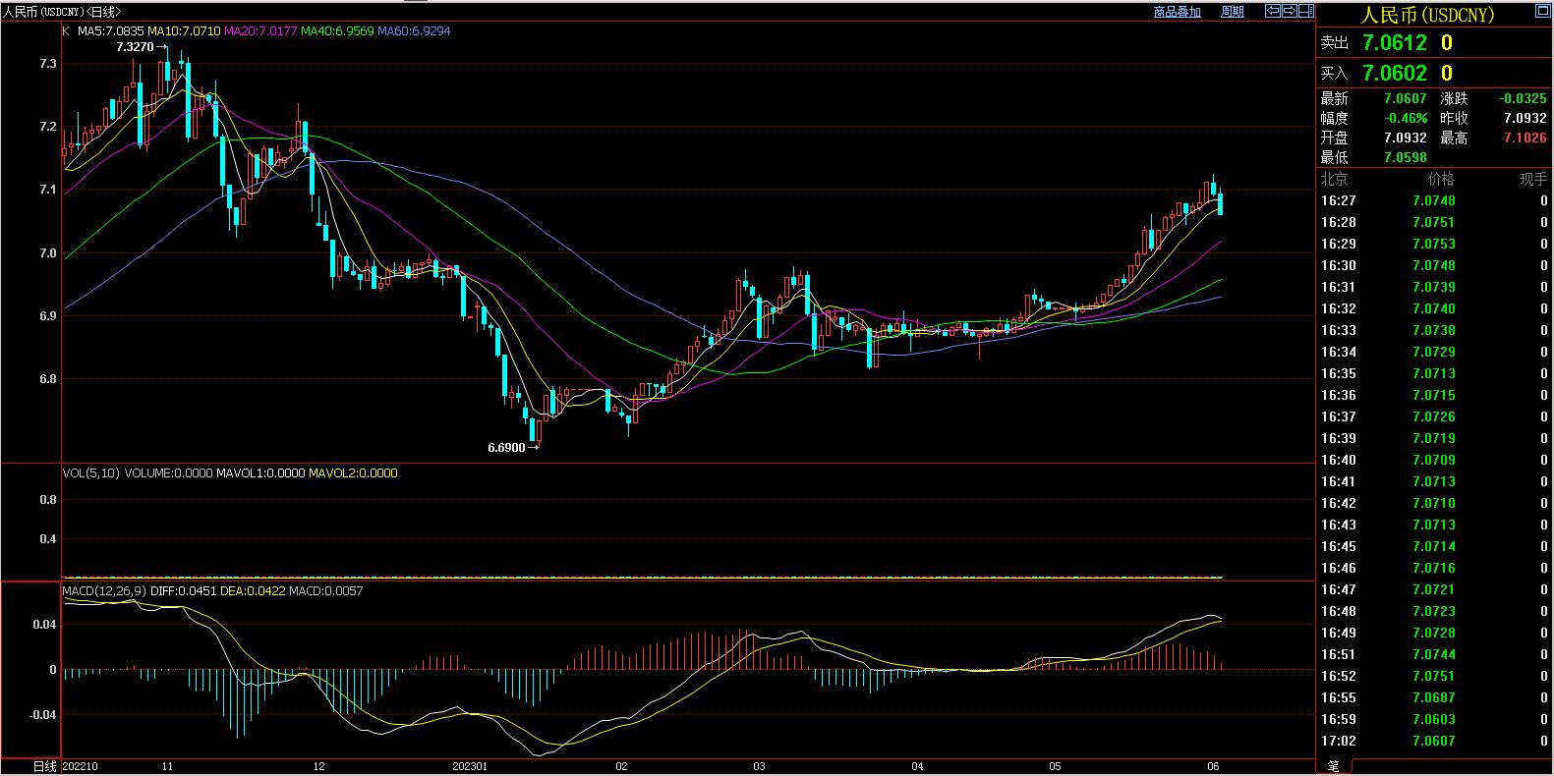
Task: Select the 16:45 tick row
Action: (x=1434, y=546)
